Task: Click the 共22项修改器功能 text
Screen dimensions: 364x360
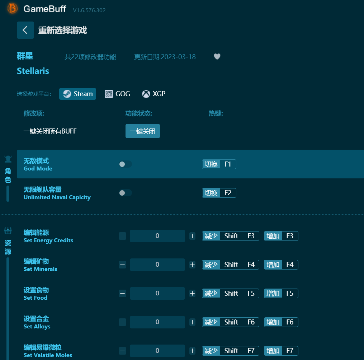Action: point(90,57)
